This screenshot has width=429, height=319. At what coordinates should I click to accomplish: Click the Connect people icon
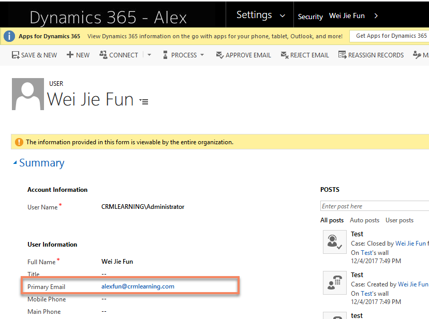click(103, 55)
